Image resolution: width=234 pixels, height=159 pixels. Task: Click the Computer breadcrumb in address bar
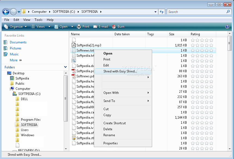click(39, 12)
